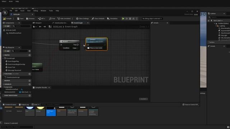The height and width of the screenshot is (129, 230).
Task: Open the Edit menu of blueprint editor
Action: click(x=16, y=11)
